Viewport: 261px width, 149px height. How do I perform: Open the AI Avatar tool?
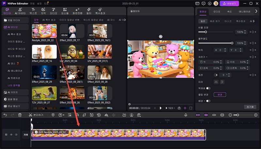point(20,11)
